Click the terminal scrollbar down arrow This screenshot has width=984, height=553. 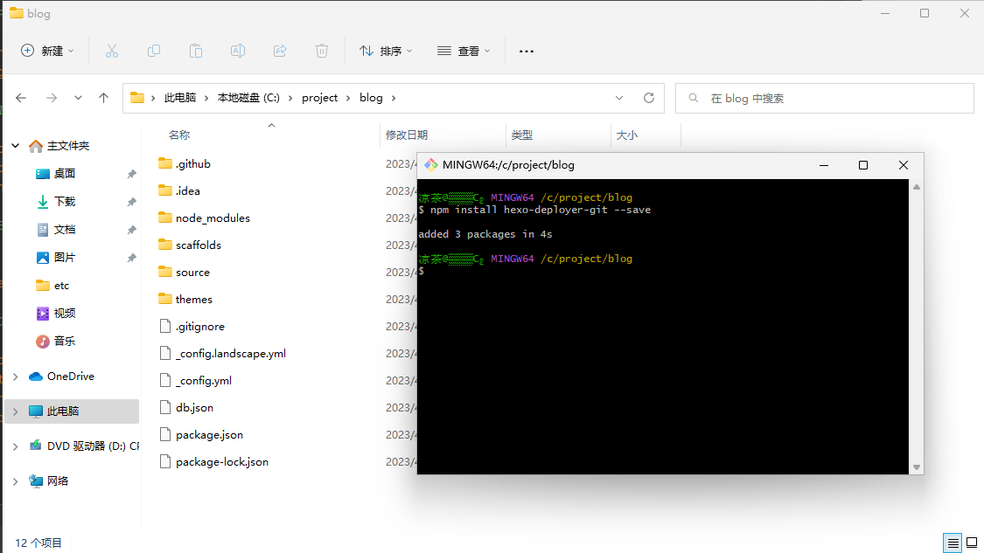tap(917, 467)
